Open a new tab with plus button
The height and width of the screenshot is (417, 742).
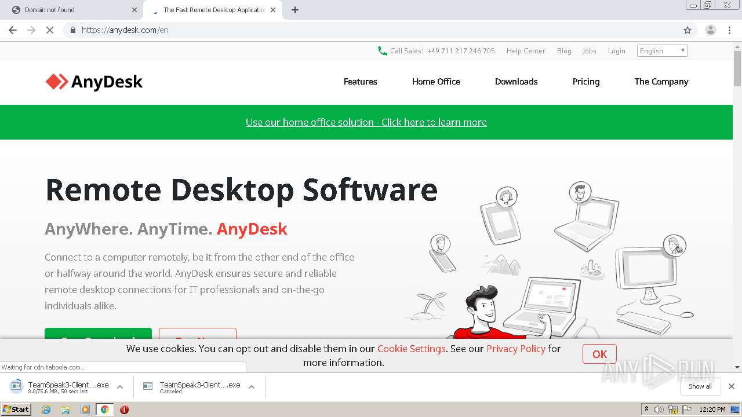click(x=295, y=10)
